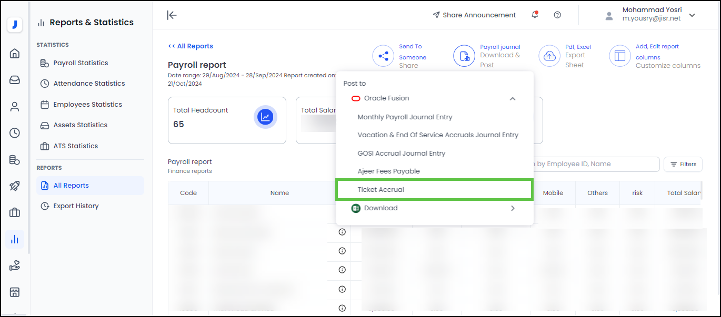This screenshot has width=721, height=317.
Task: Select Ticket Accrual from the menu
Action: [381, 189]
